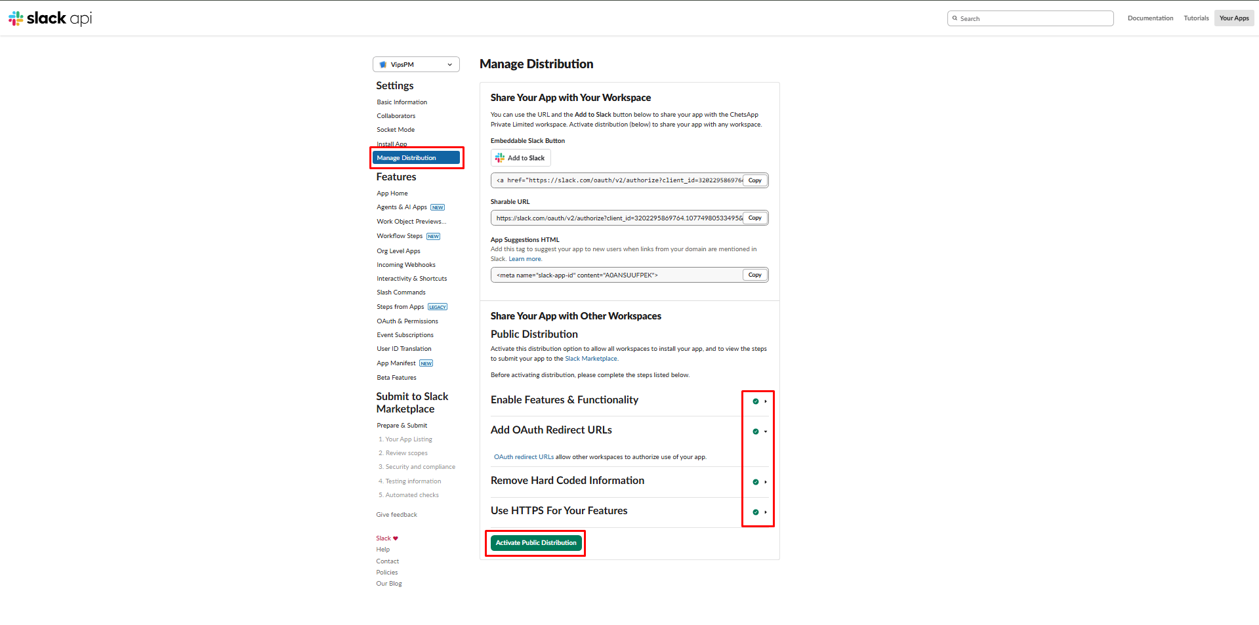Expand the Enable Features & Functionality section
This screenshot has height=625, width=1259.
pos(766,401)
